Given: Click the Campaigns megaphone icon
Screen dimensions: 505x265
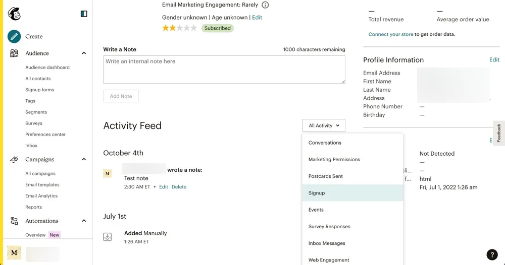Looking at the screenshot, I should coord(14,160).
